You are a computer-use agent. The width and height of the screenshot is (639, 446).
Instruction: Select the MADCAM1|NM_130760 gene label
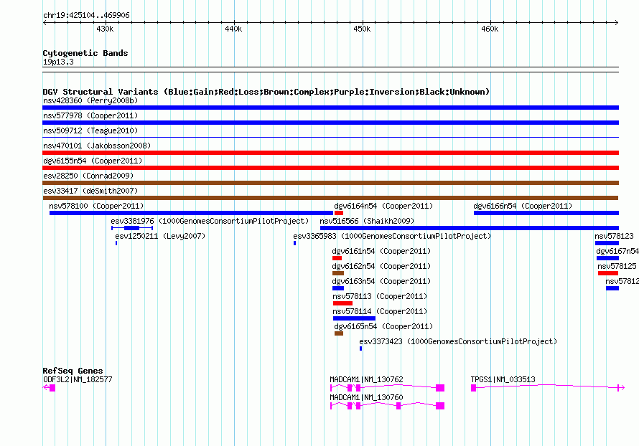[366, 397]
